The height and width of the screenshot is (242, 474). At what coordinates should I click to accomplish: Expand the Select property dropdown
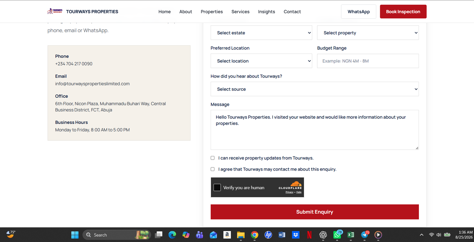click(x=368, y=33)
